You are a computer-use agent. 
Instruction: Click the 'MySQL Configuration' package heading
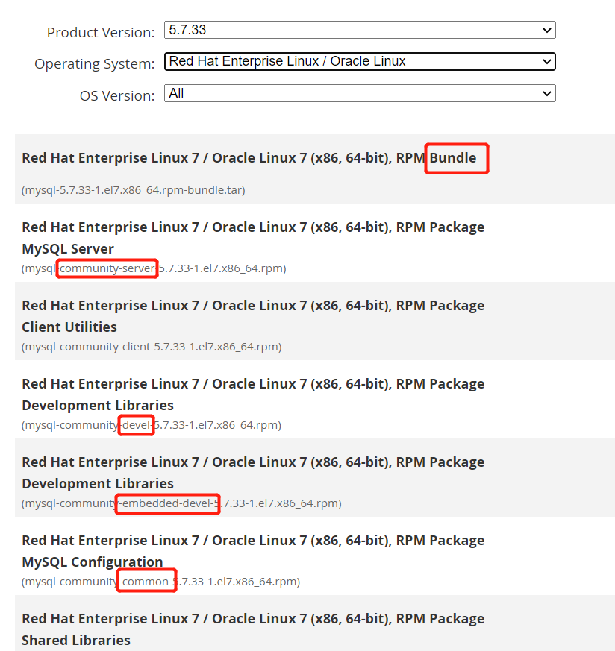(x=93, y=562)
